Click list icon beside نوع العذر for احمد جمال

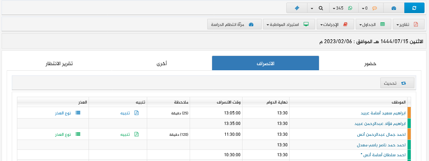78,134
